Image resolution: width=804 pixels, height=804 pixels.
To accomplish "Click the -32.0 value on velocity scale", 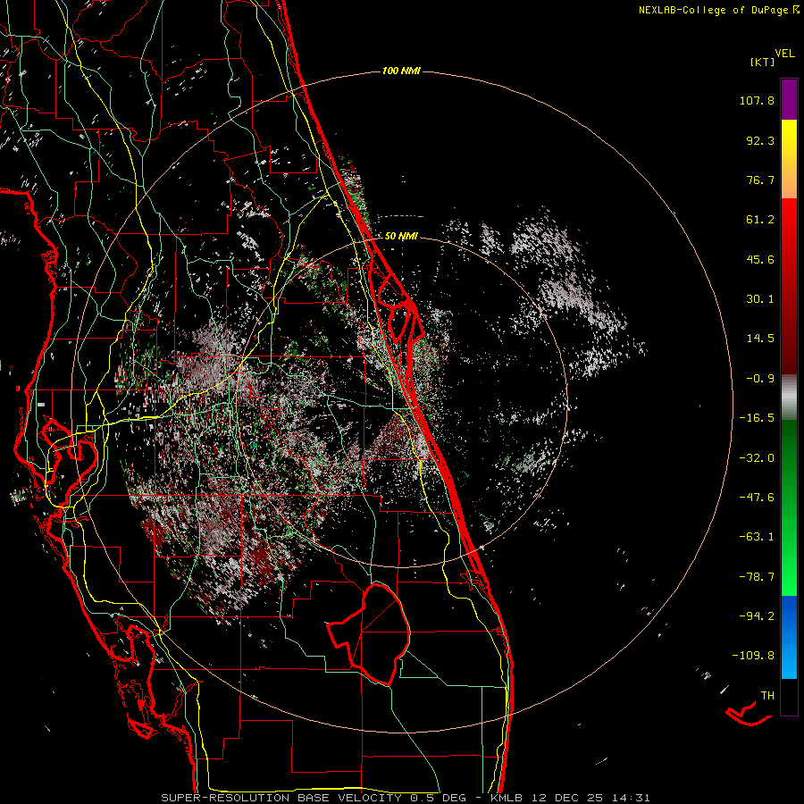I will [757, 458].
